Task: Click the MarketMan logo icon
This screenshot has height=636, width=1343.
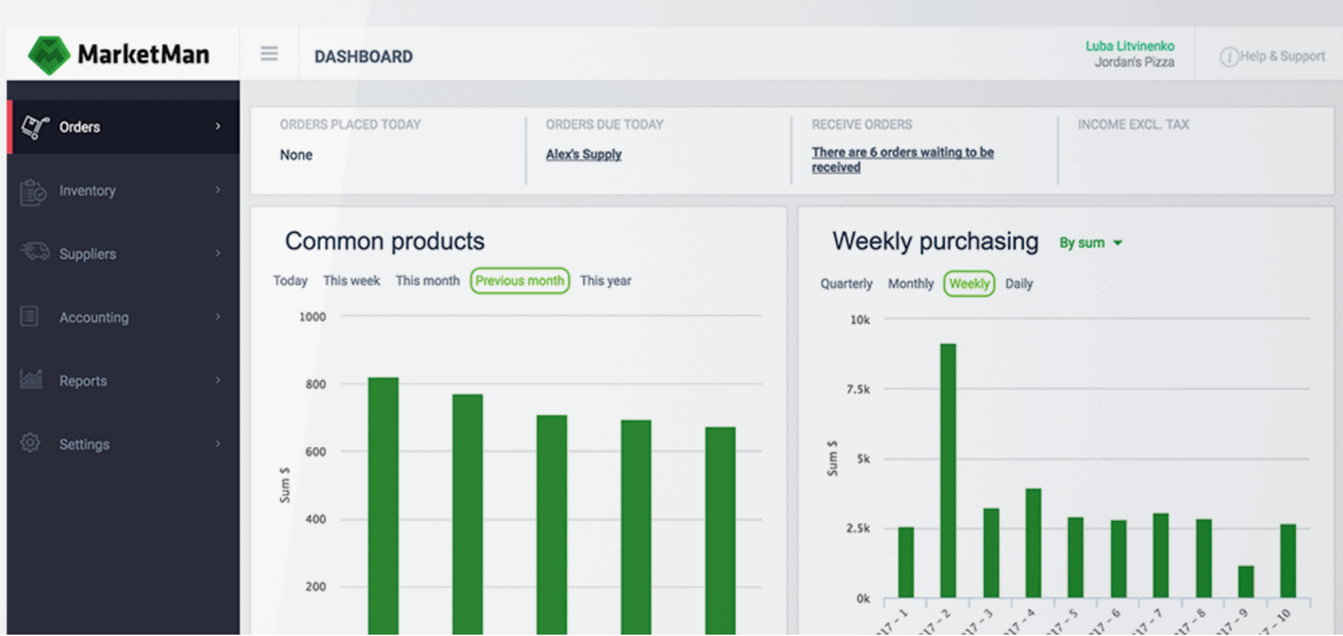Action: pyautogui.click(x=48, y=55)
